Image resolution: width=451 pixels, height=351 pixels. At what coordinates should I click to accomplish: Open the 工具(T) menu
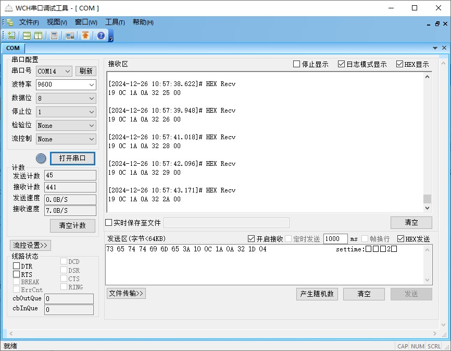coord(115,22)
